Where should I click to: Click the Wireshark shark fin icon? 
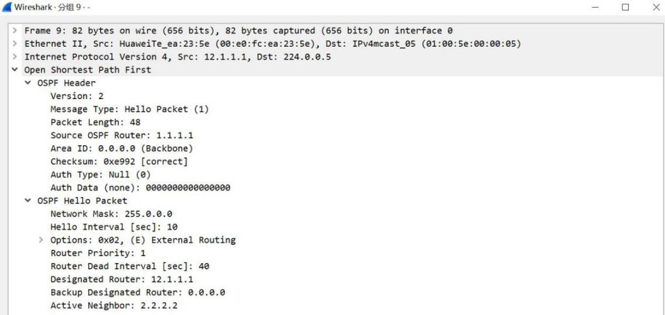pyautogui.click(x=6, y=6)
